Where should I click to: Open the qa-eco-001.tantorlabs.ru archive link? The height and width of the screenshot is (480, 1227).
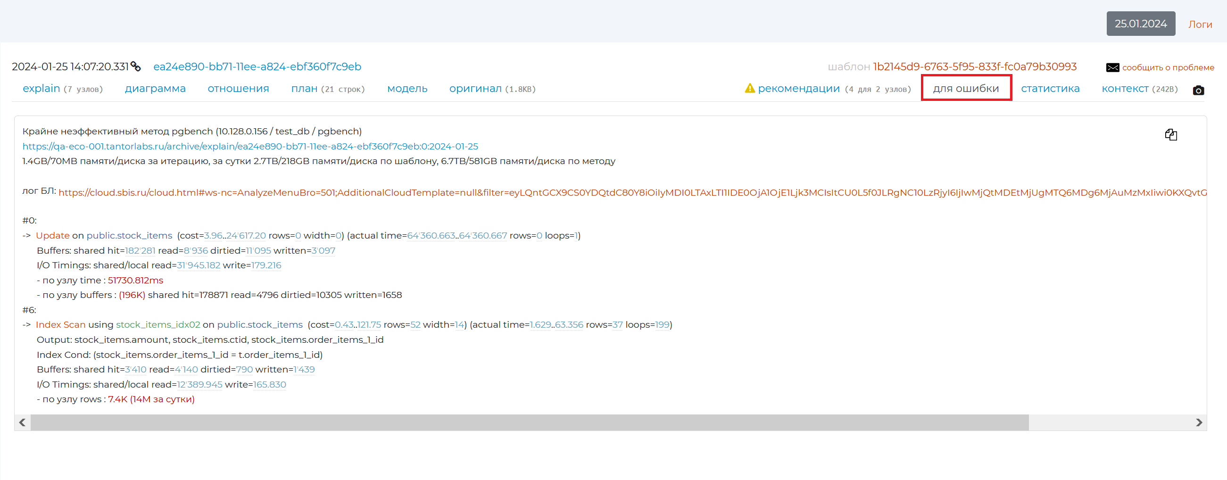coord(250,146)
